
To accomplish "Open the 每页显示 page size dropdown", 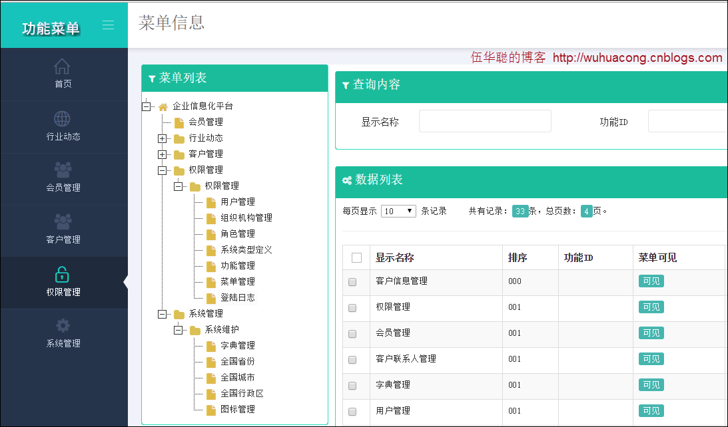I will tap(398, 212).
